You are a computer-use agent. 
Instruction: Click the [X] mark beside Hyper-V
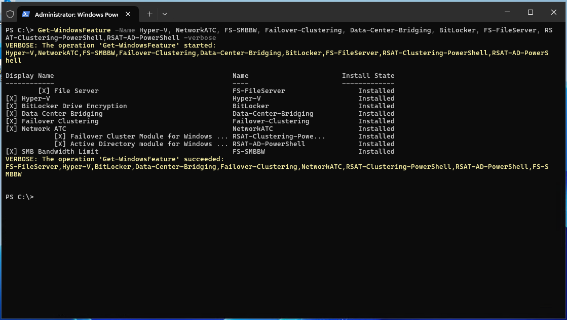pos(11,99)
